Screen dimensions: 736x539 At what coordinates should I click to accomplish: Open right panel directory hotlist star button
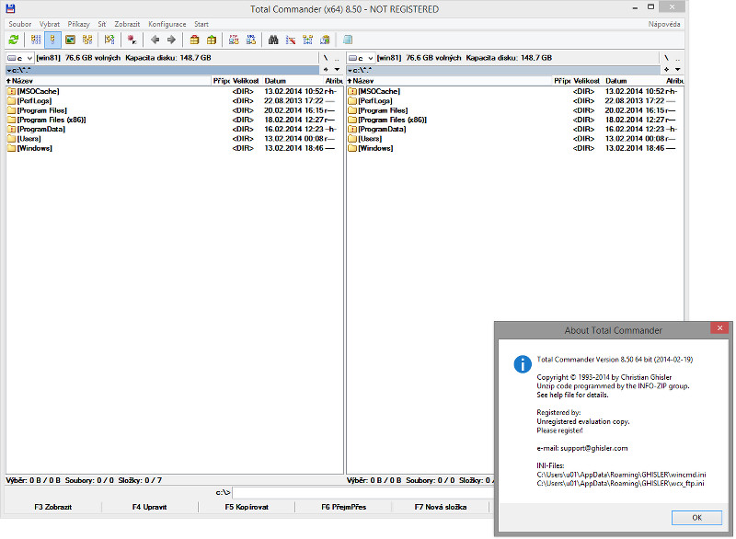(x=666, y=70)
